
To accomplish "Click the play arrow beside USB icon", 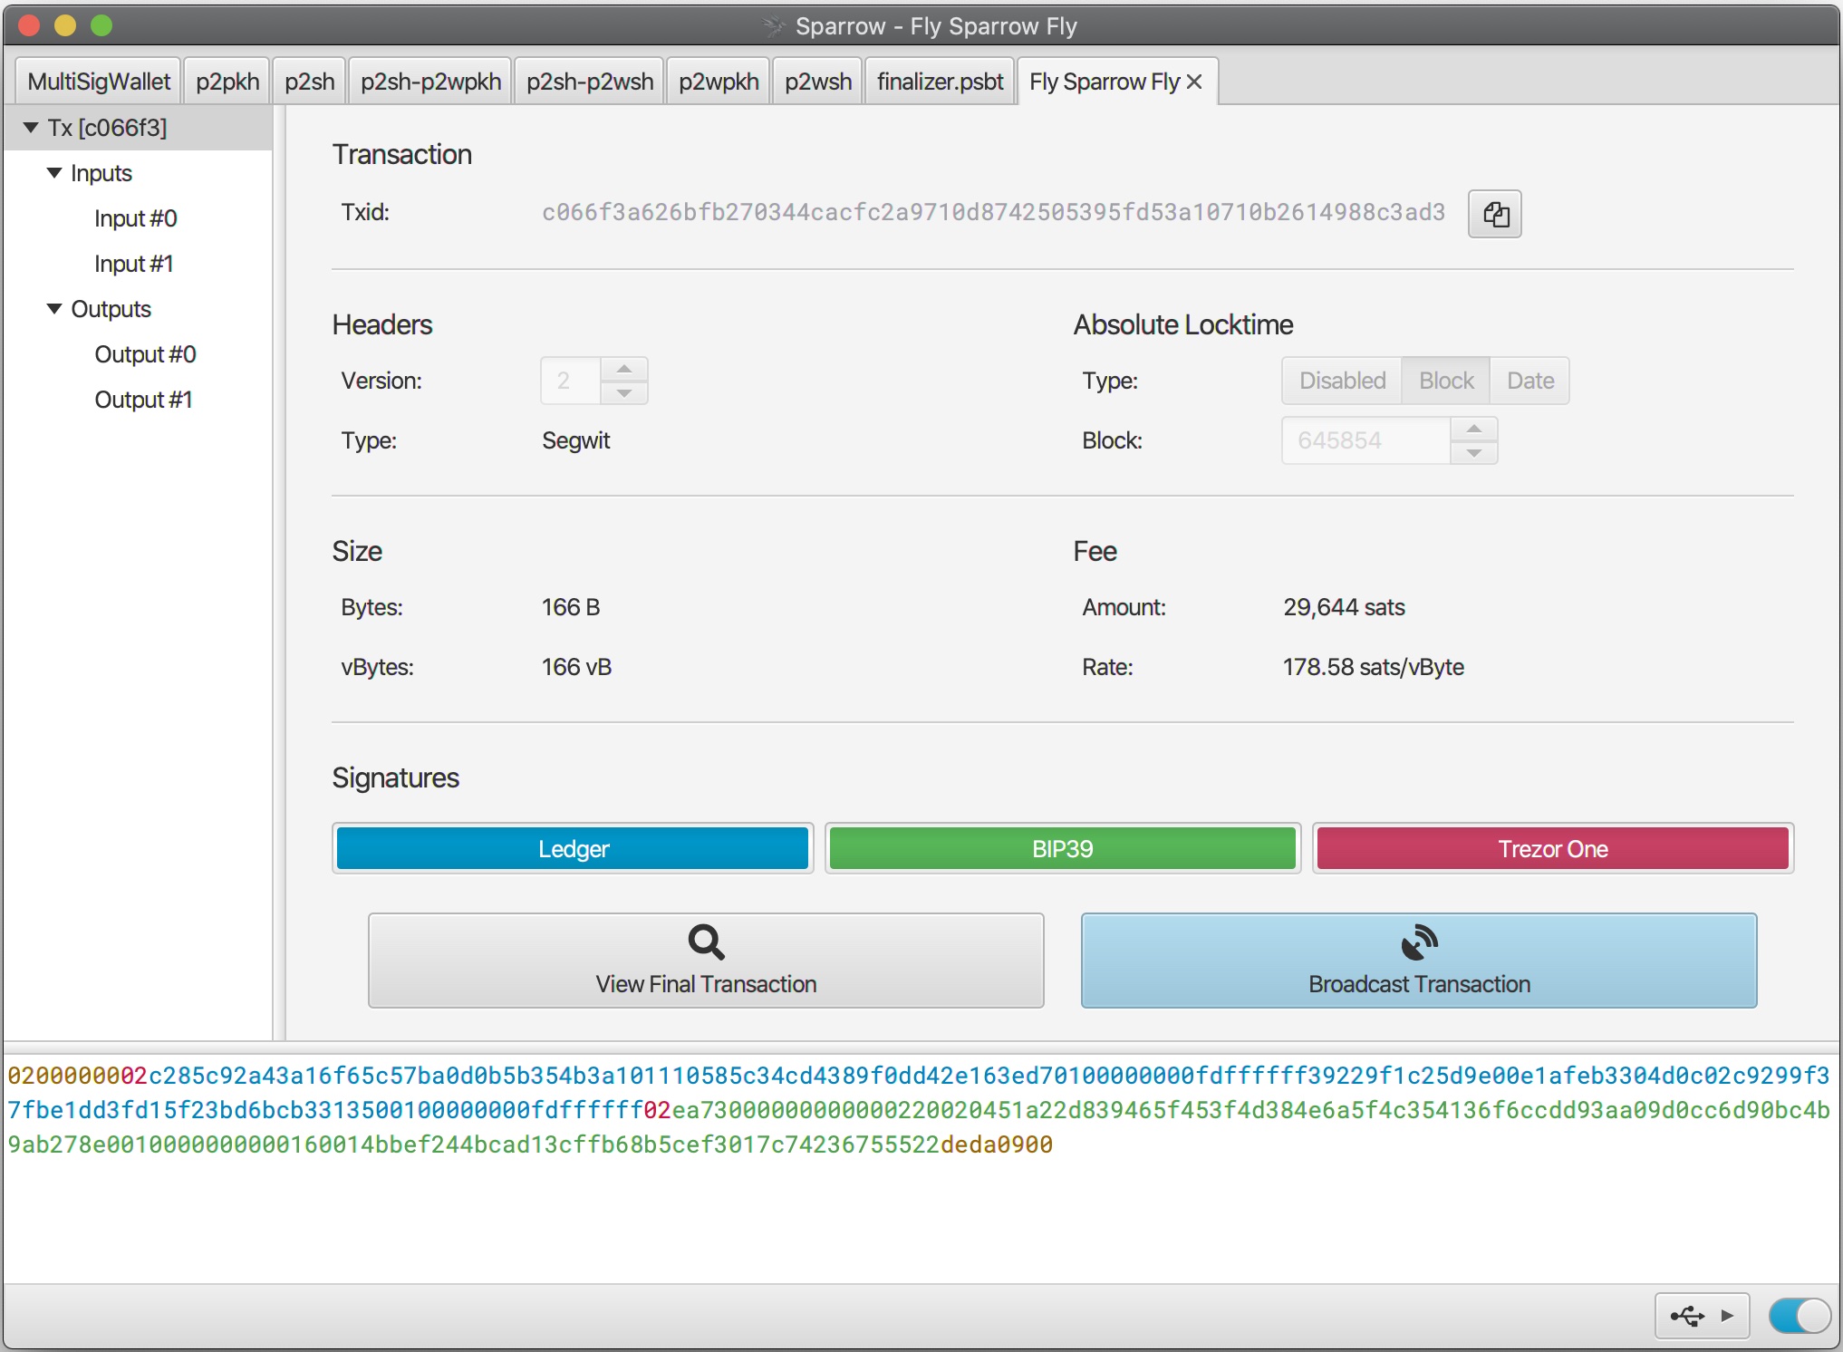I will click(1727, 1316).
